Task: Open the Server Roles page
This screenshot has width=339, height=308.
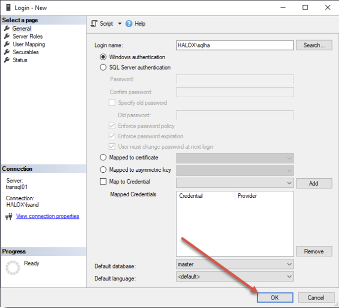Action: tap(27, 37)
